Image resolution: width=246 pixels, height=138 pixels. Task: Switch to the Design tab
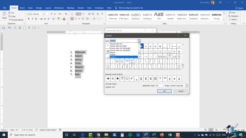[x=39, y=8]
